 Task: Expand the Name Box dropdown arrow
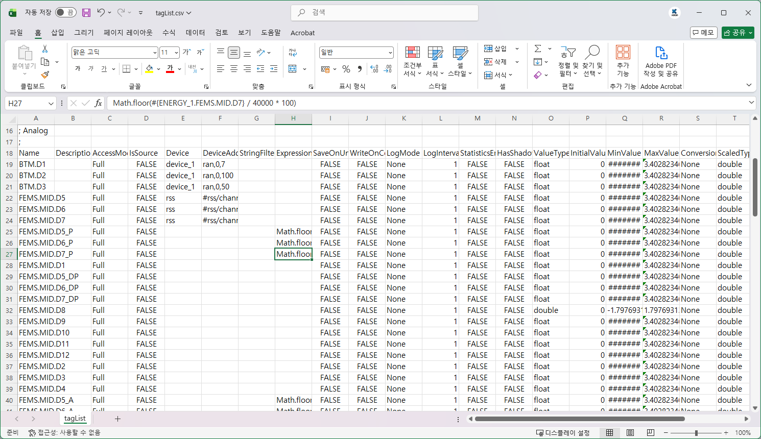[x=51, y=103]
